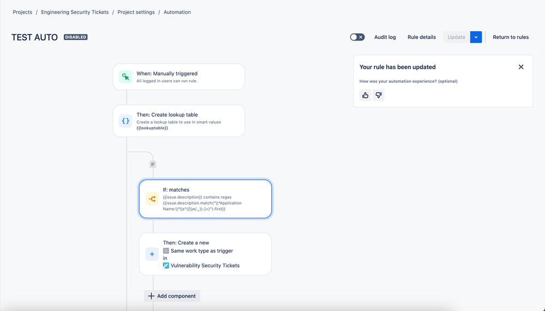Click the disabled Update button
Viewport: 545px width, 311px height.
(x=457, y=37)
